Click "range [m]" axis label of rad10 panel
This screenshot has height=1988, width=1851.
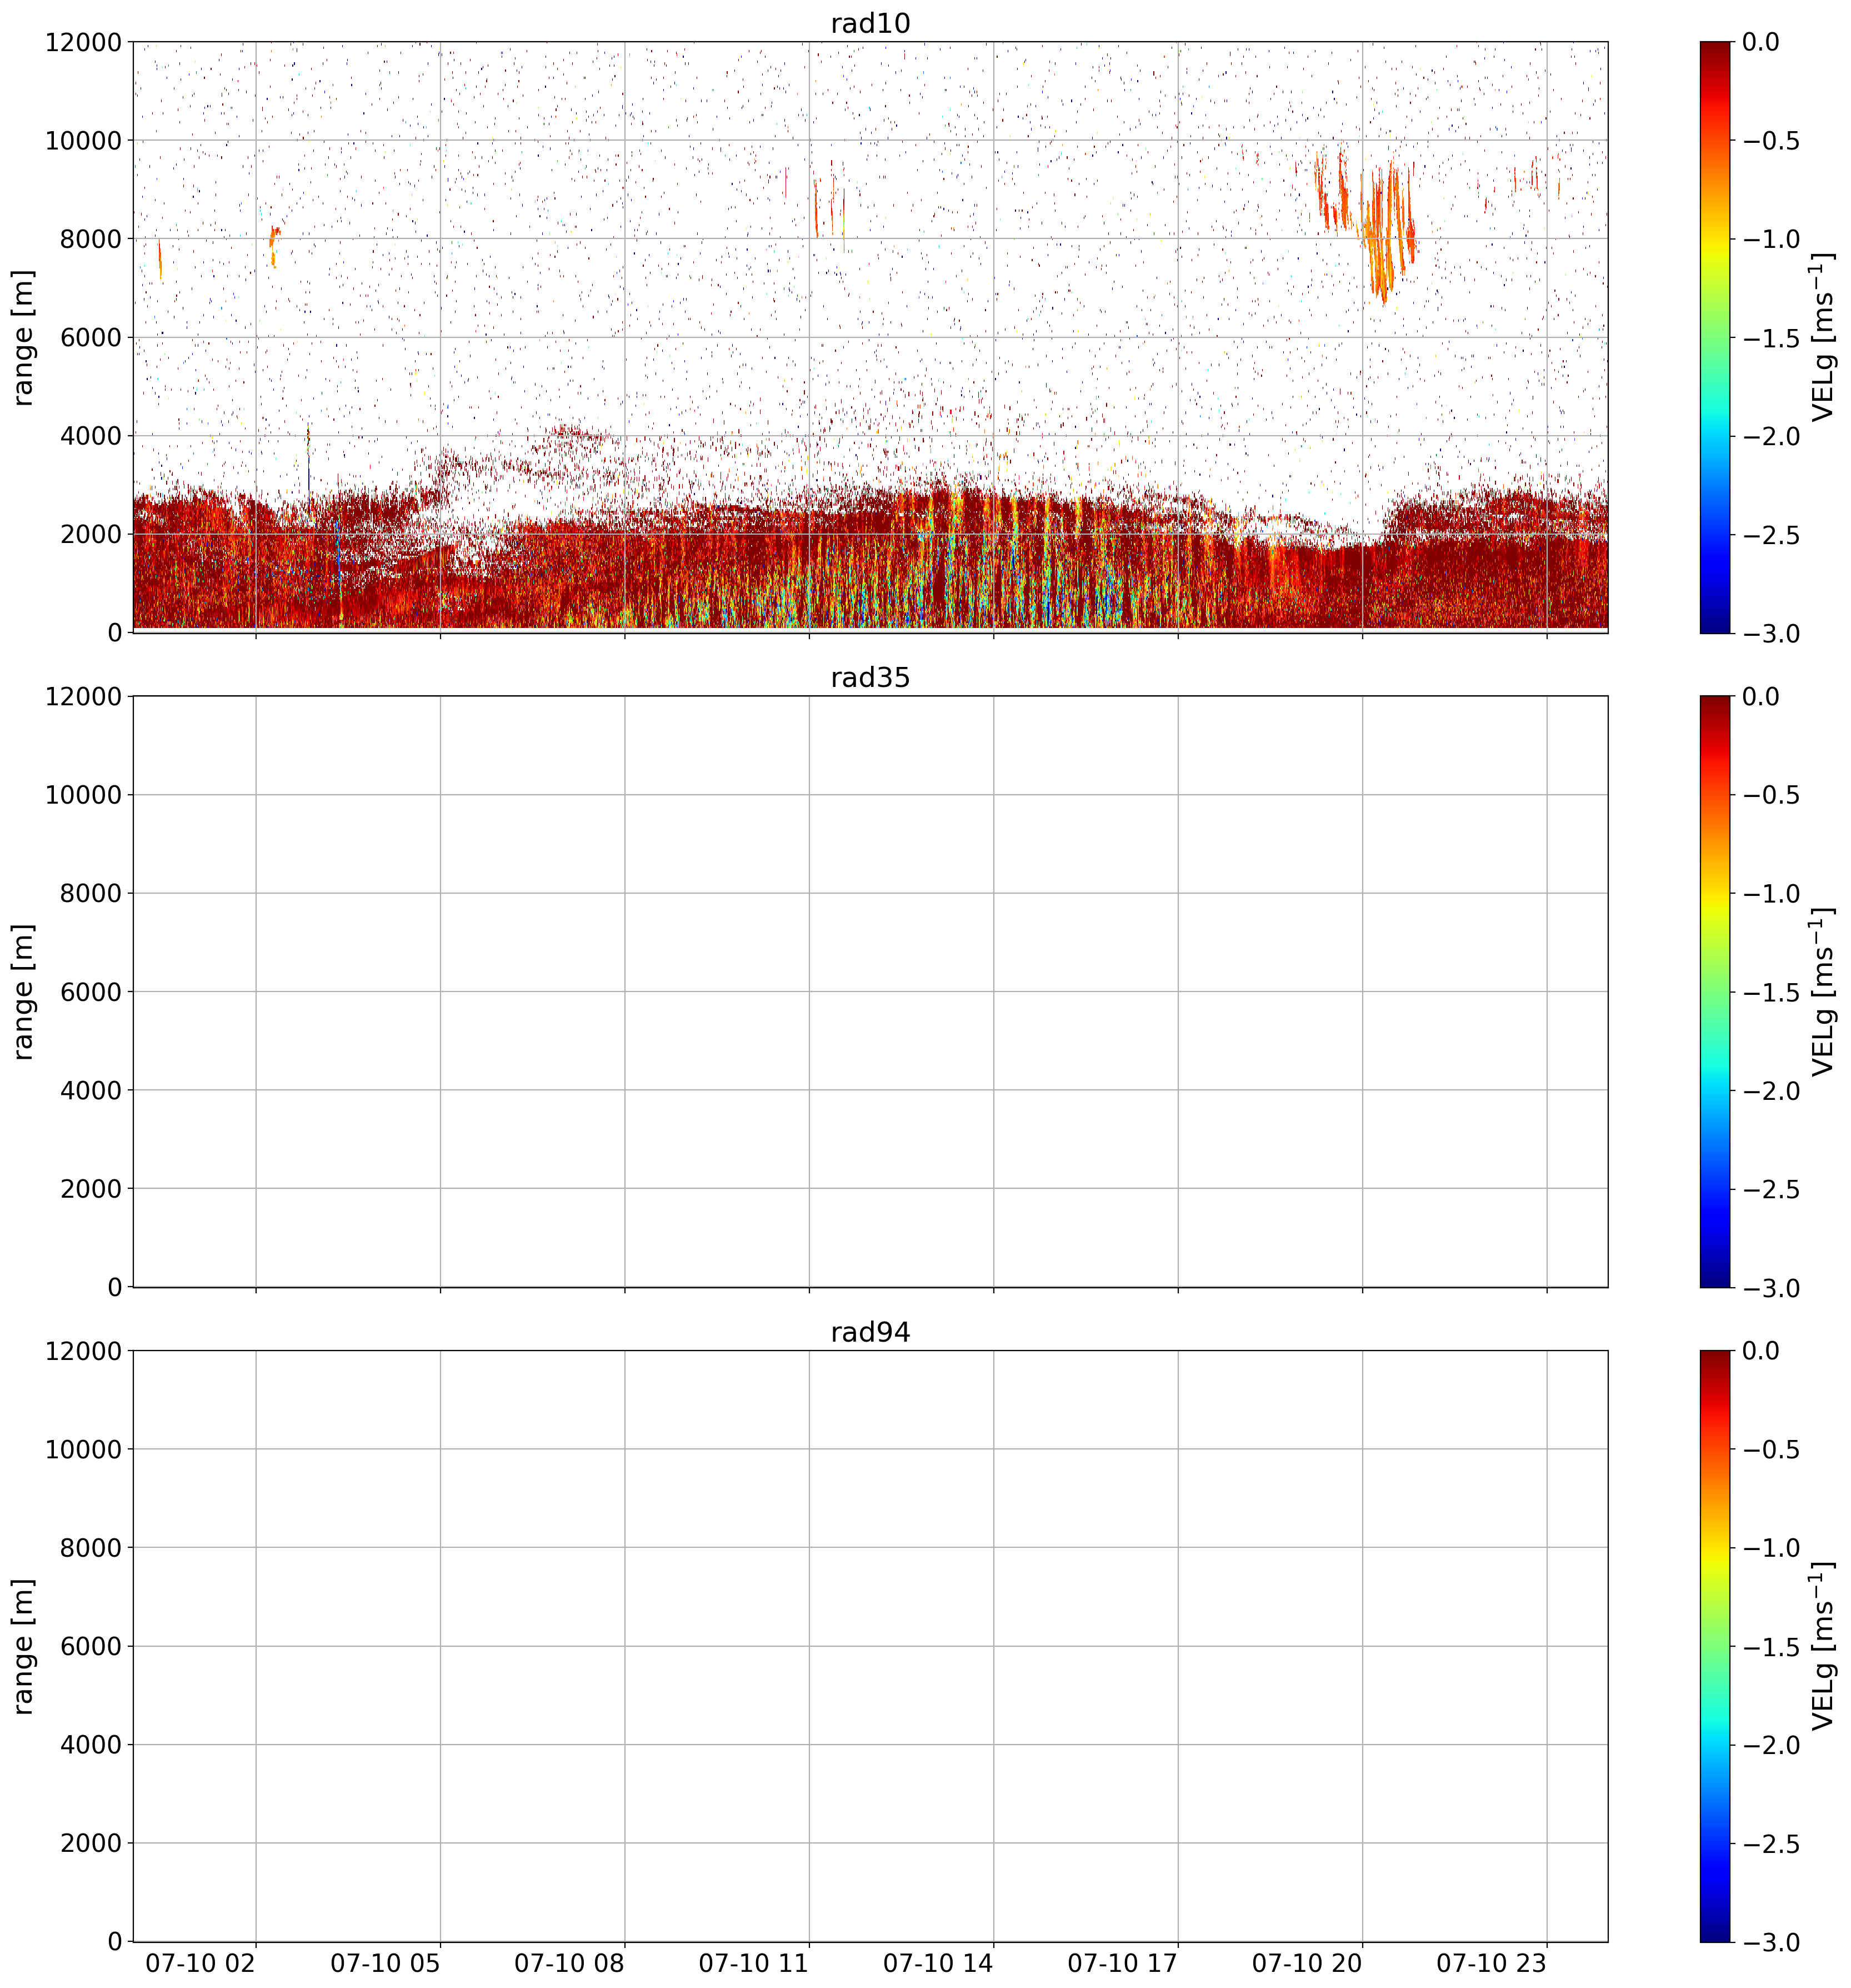(23, 337)
